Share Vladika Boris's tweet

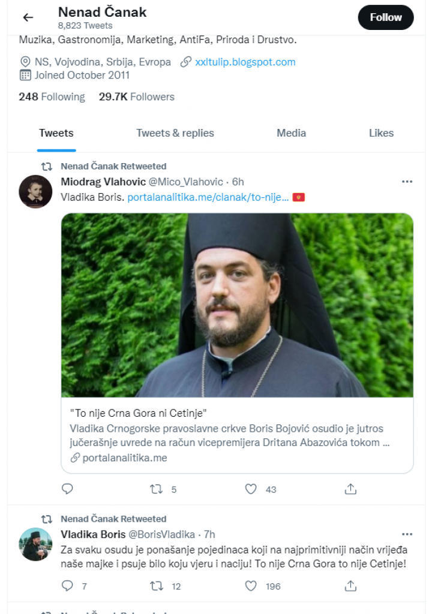(351, 586)
